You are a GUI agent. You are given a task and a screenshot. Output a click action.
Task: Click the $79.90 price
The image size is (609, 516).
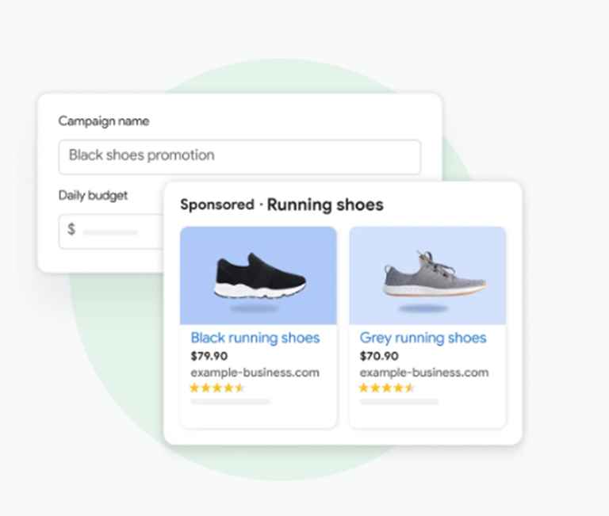(x=209, y=356)
